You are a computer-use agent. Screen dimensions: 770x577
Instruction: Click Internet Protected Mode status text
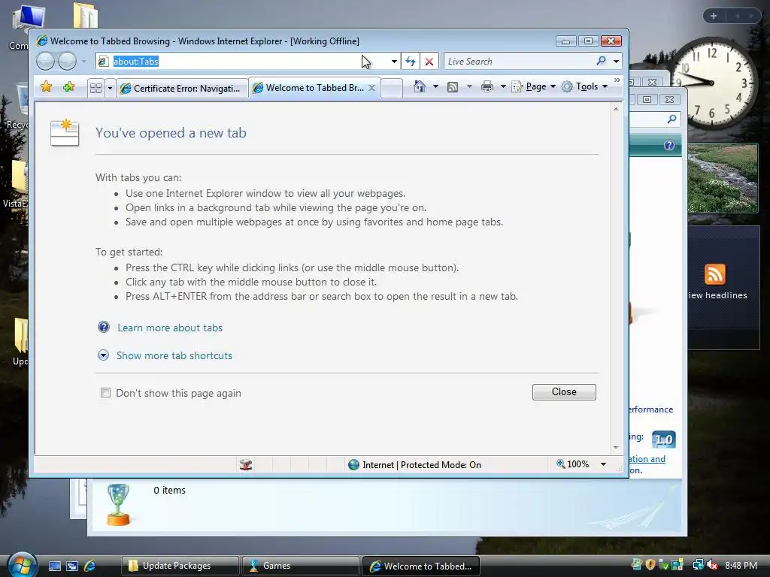click(422, 464)
